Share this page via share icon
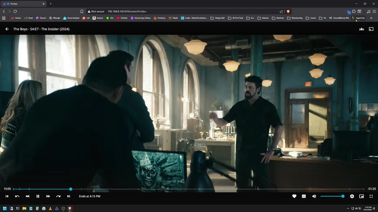This screenshot has height=212, width=378. pyautogui.click(x=281, y=11)
